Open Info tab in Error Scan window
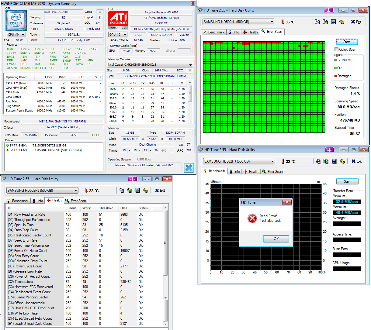 tap(234, 32)
